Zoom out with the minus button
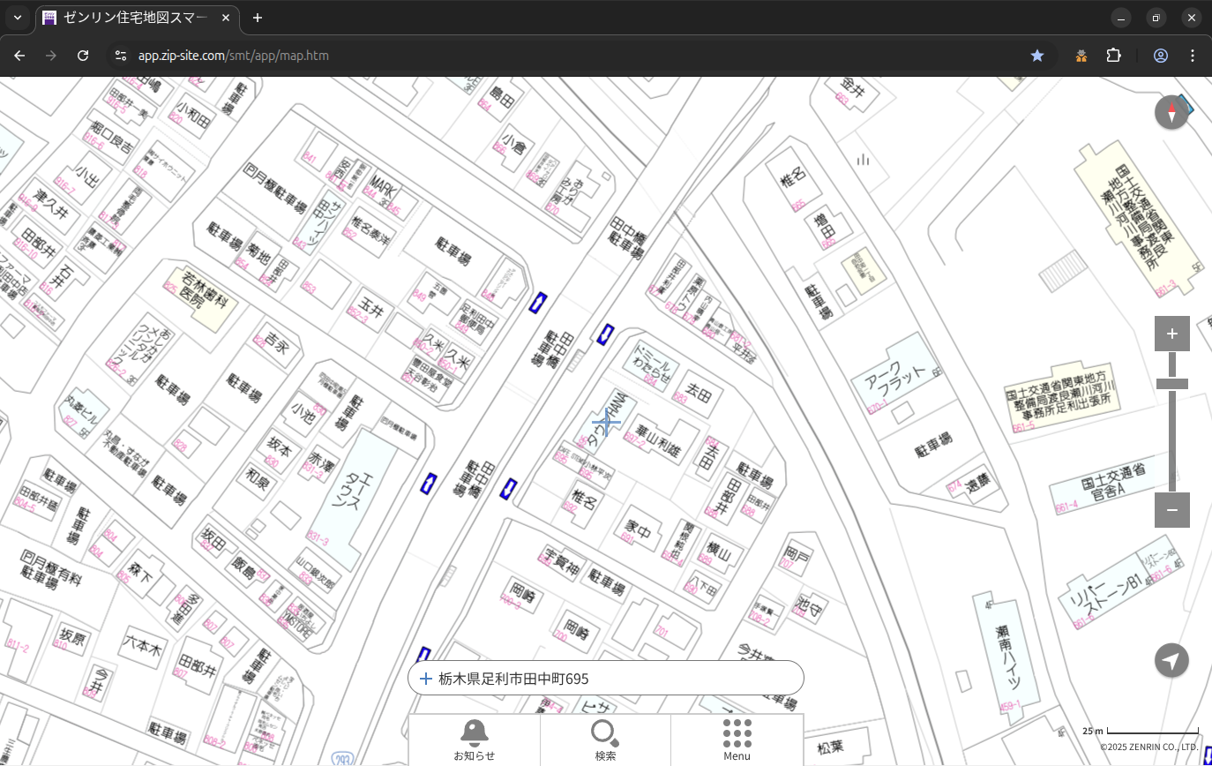The image size is (1212, 766). (1171, 510)
